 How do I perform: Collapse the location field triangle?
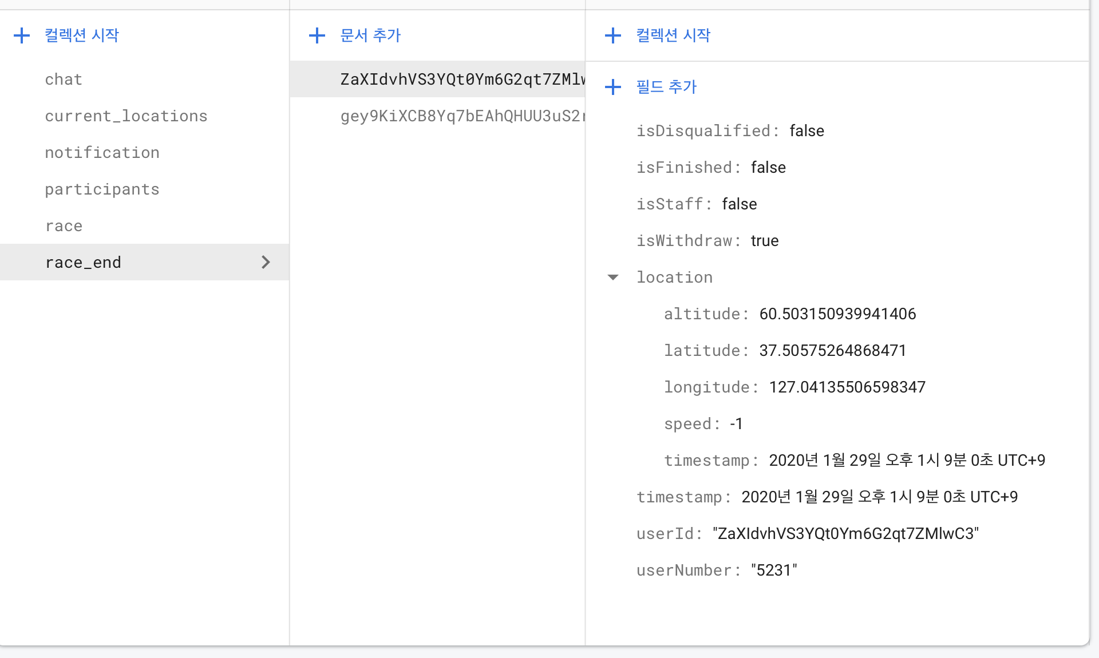pos(613,278)
